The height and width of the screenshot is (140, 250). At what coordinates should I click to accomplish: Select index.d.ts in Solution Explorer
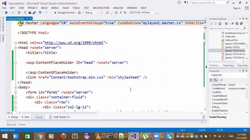230,37
